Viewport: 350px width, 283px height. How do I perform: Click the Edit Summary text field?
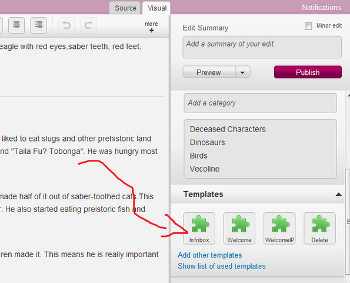pos(262,47)
